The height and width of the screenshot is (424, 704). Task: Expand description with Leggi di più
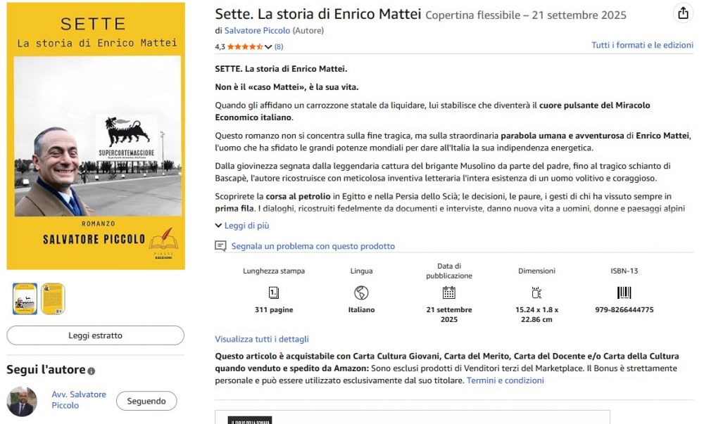click(242, 226)
